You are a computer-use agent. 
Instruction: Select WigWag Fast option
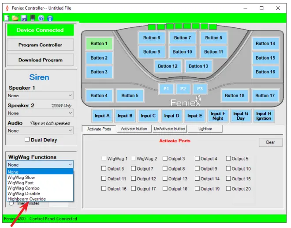pos(40,182)
